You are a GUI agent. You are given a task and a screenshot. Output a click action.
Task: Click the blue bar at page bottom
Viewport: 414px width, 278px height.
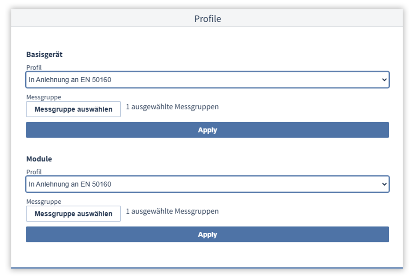click(x=207, y=268)
